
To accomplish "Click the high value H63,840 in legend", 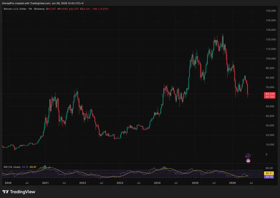I will (x=62, y=9).
